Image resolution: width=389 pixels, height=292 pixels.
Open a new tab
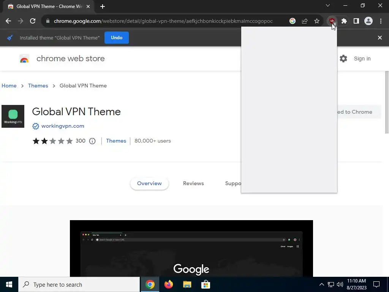point(103,7)
